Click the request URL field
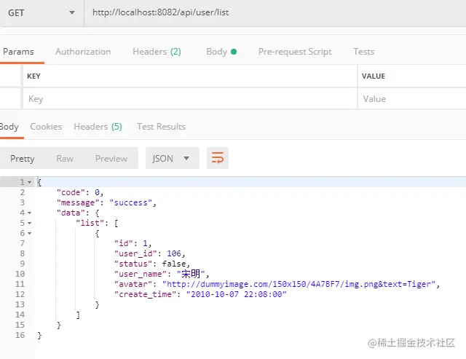 click(x=275, y=13)
